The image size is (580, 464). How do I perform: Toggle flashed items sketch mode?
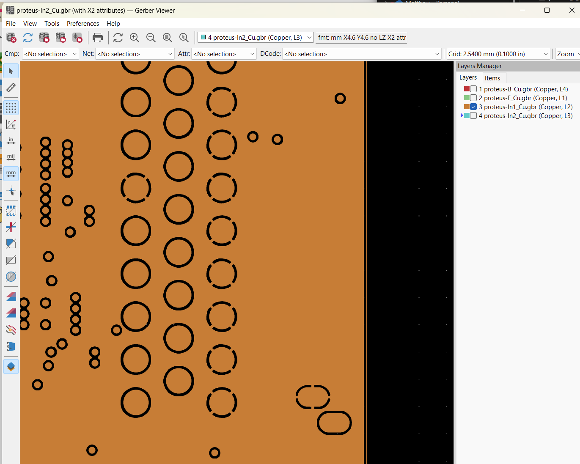11,211
